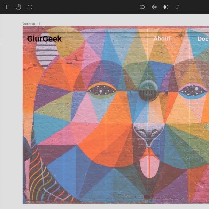This screenshot has height=209, width=209.
Task: Select the GlurGeek logo text
Action: click(44, 39)
